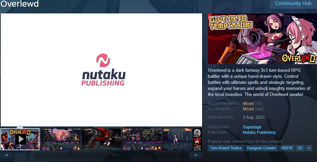
Task: Select the NSFW tag
Action: point(287,148)
